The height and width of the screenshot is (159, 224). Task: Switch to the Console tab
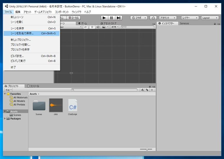coord(33,86)
